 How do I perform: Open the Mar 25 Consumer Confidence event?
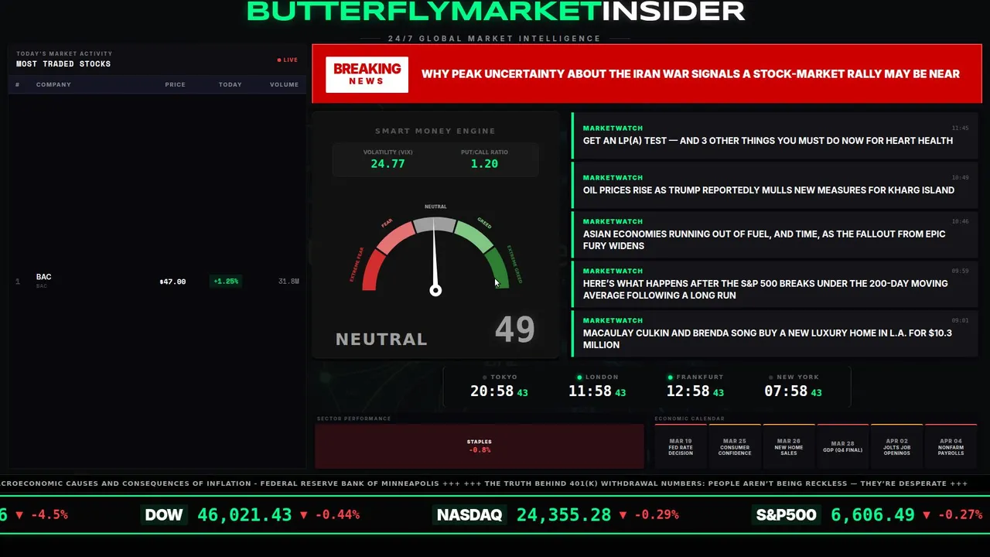click(735, 446)
